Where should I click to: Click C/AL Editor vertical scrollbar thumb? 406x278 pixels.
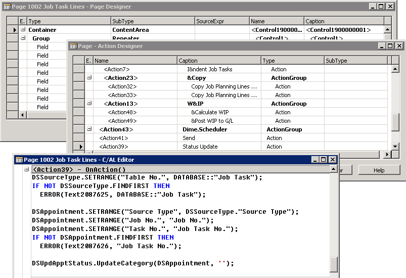pyautogui.click(x=334, y=264)
